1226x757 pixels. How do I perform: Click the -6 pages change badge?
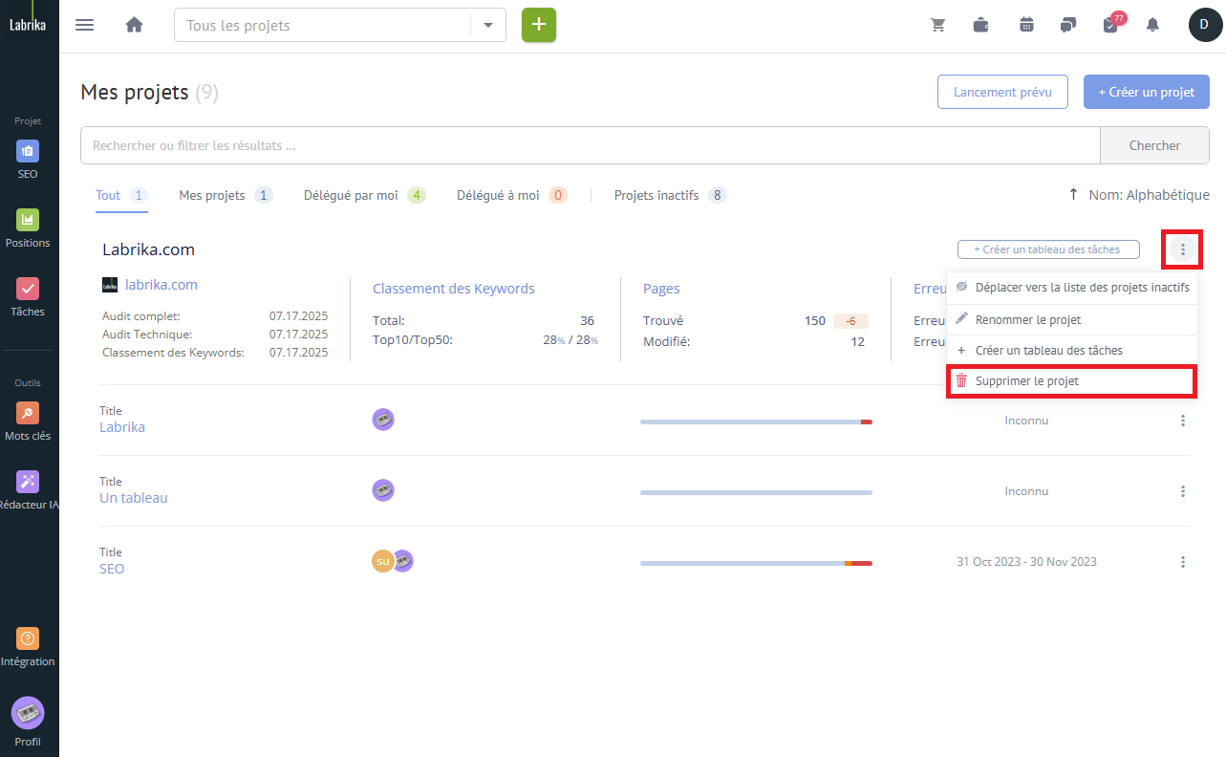pos(850,321)
